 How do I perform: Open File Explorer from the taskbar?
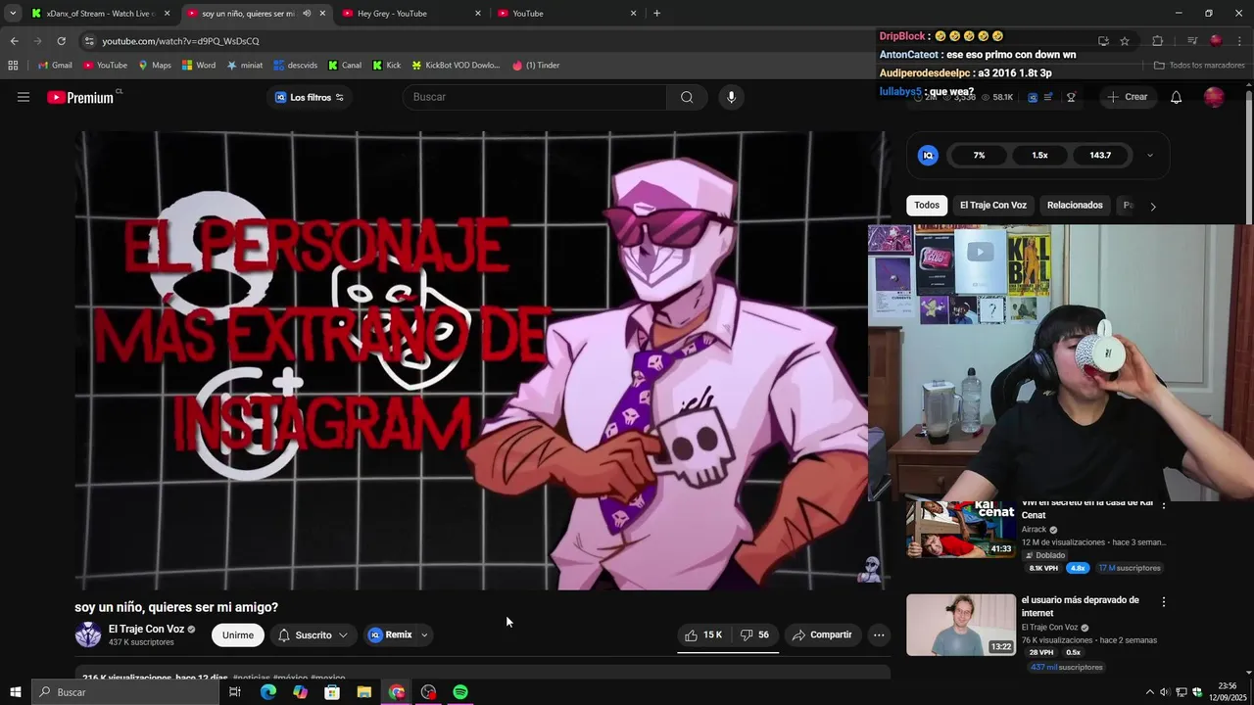(363, 692)
